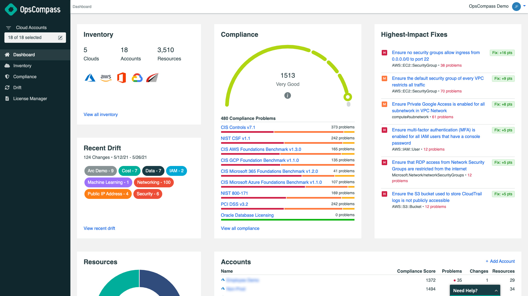Click the JF avatar in the top bar
This screenshot has height=296, width=528.
[516, 7]
